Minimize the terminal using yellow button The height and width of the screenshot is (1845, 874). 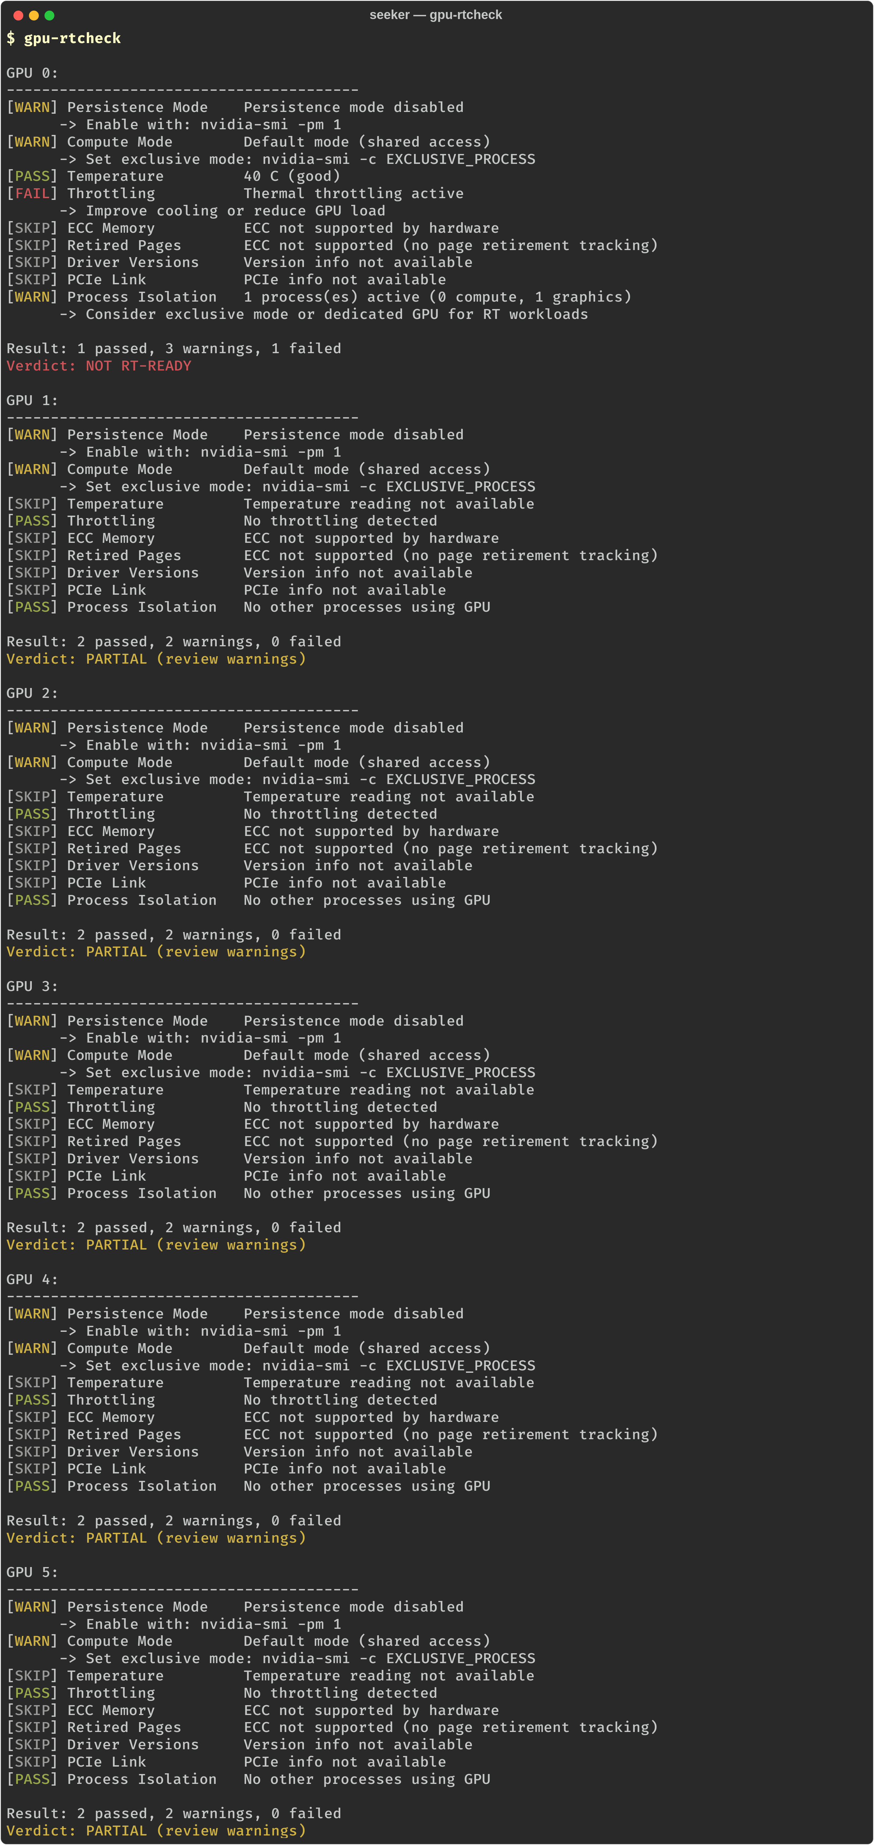point(34,15)
